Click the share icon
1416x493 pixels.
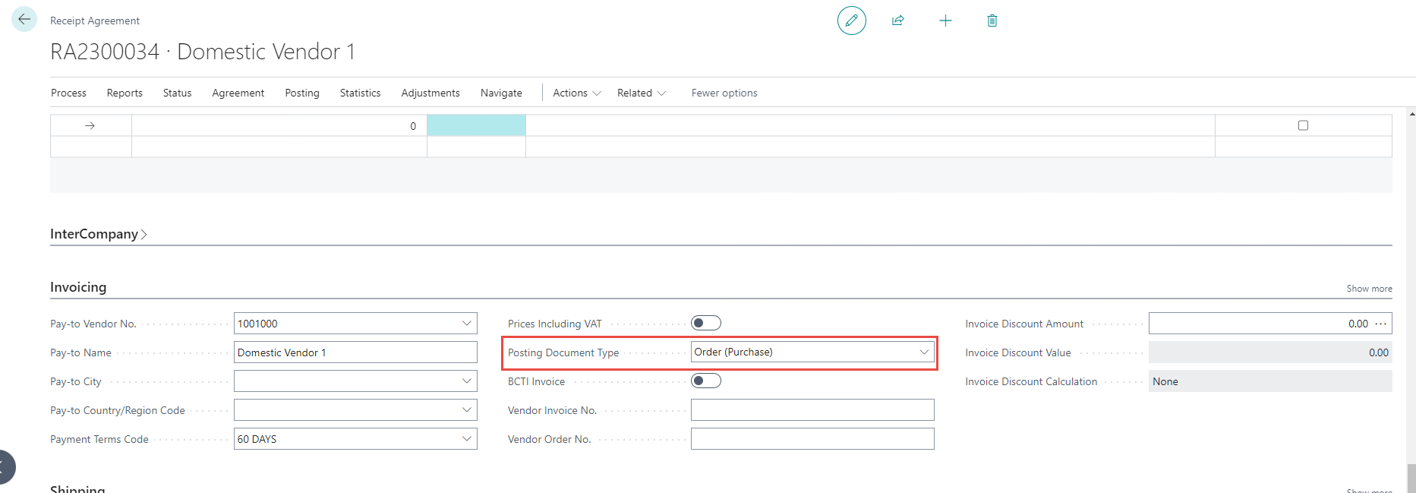tap(898, 21)
